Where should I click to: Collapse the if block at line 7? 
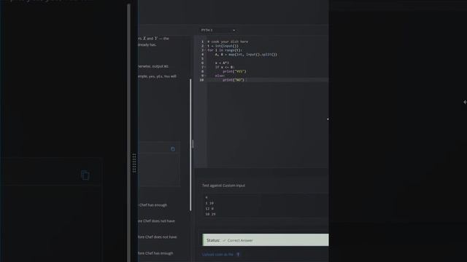tap(205, 67)
